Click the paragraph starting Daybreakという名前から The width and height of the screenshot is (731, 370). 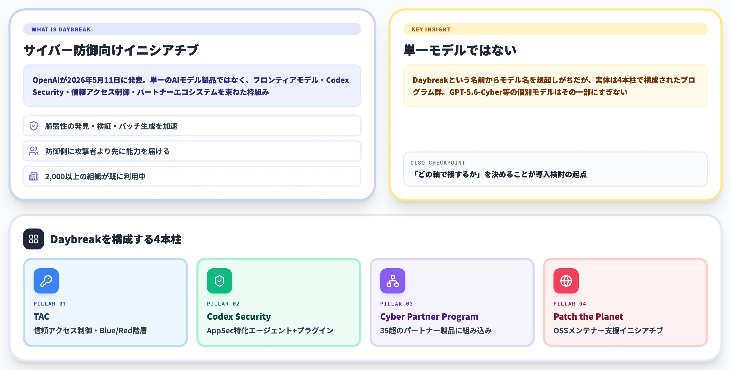coord(554,86)
